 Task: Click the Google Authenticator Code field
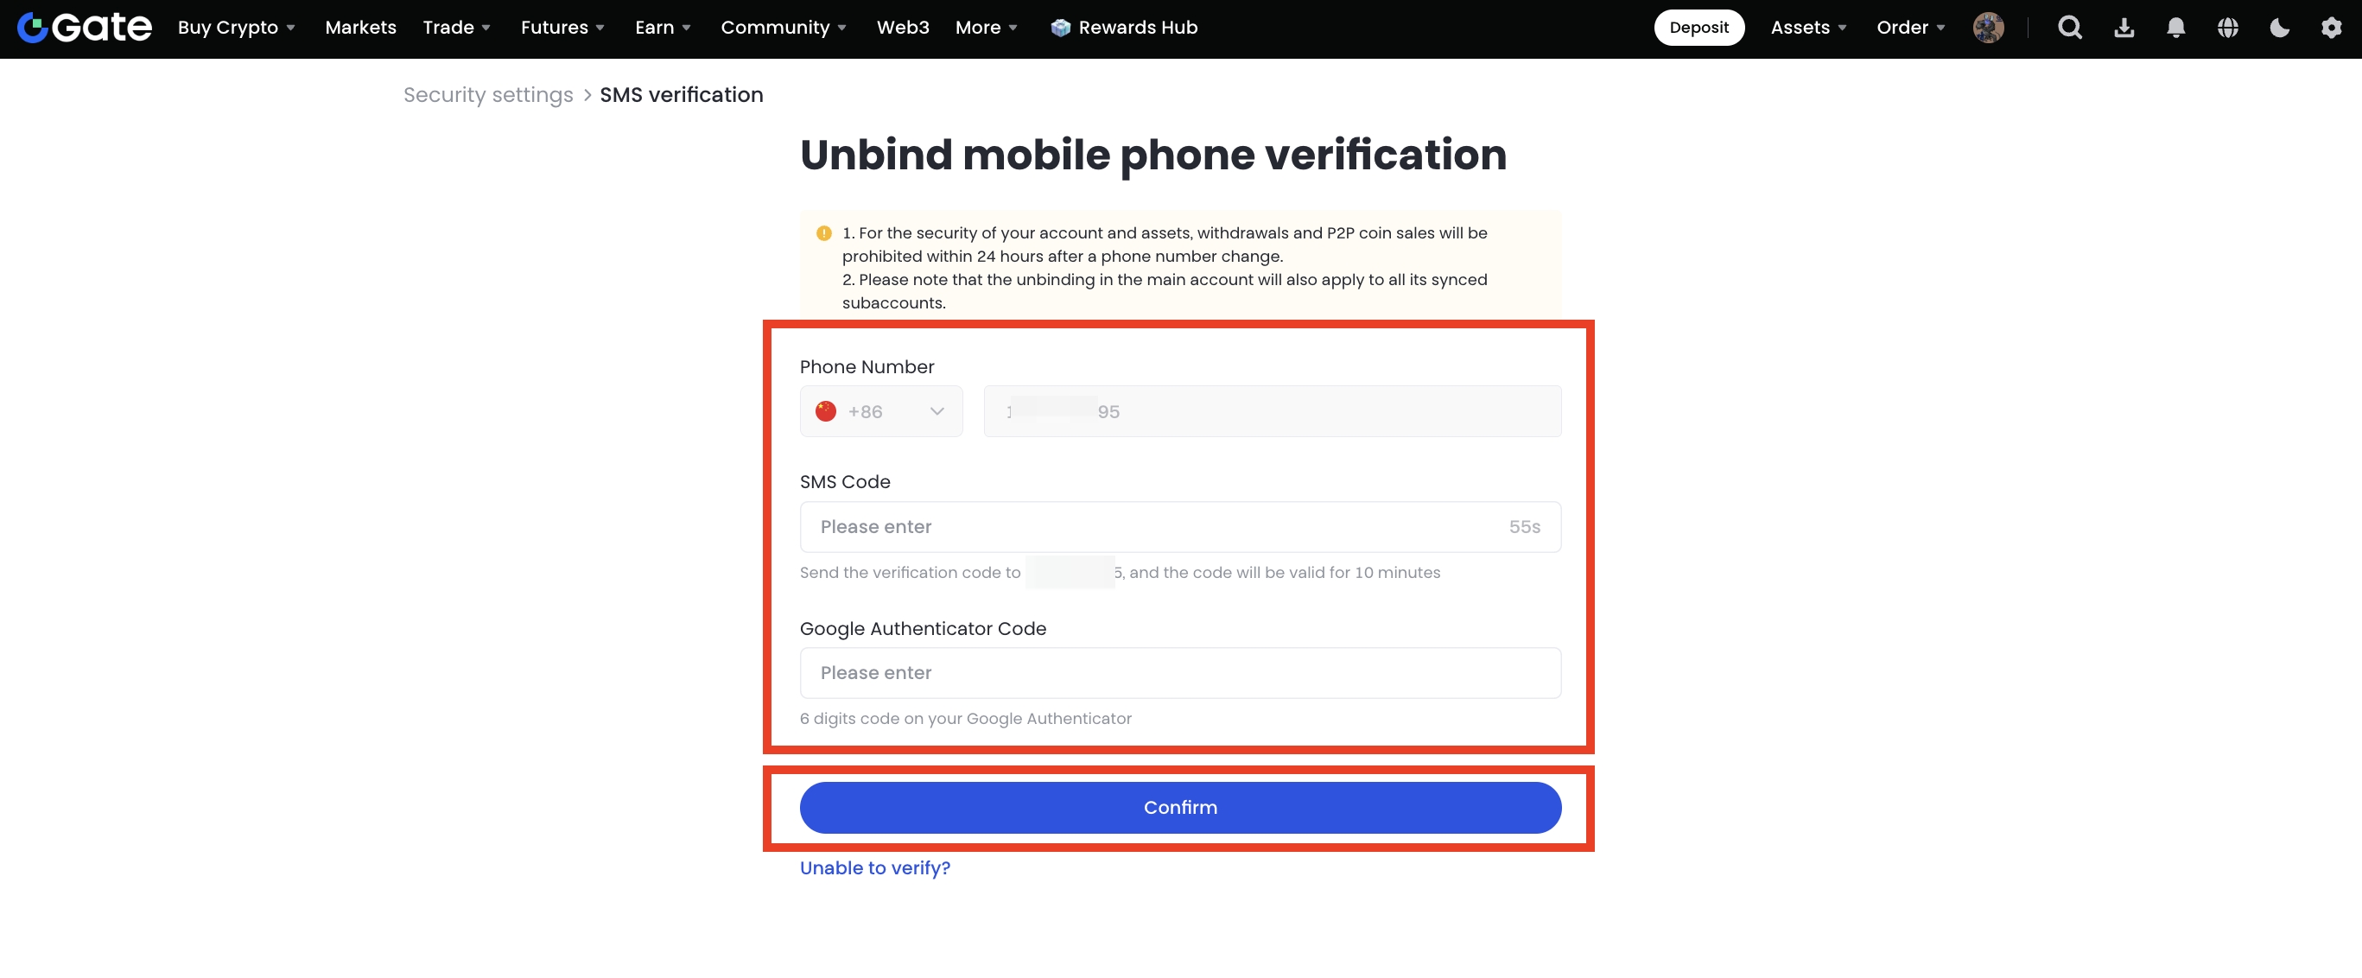[x=1180, y=674]
